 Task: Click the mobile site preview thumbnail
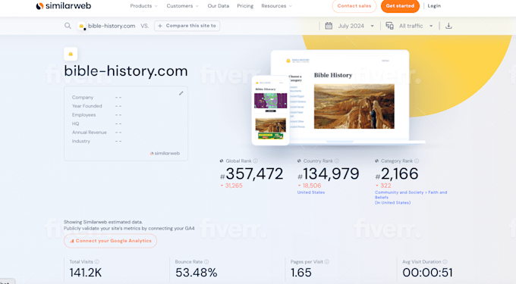270,110
